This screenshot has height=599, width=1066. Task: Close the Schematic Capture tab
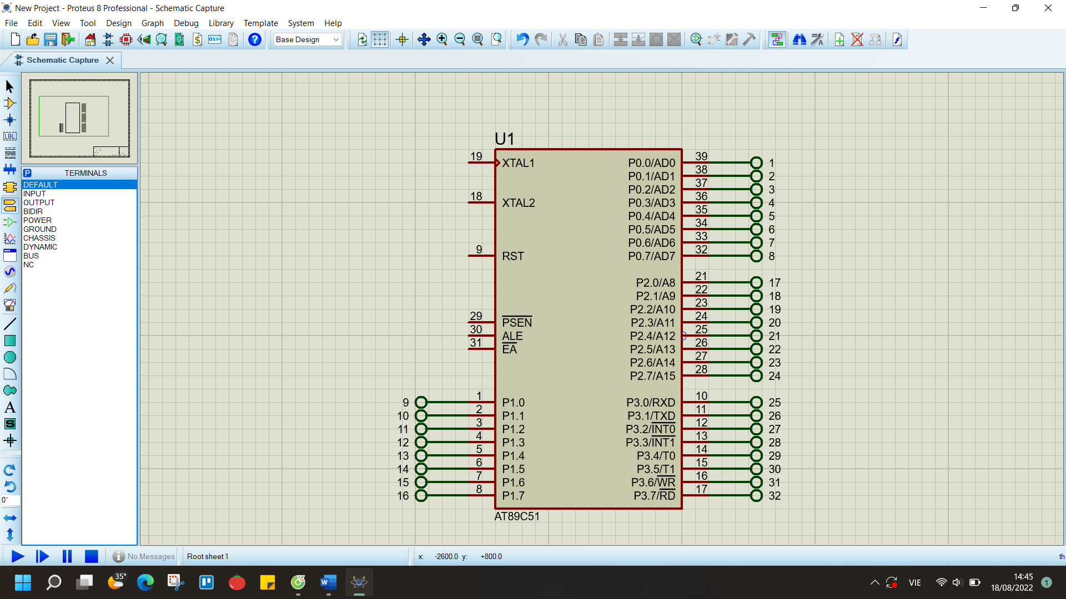110,60
